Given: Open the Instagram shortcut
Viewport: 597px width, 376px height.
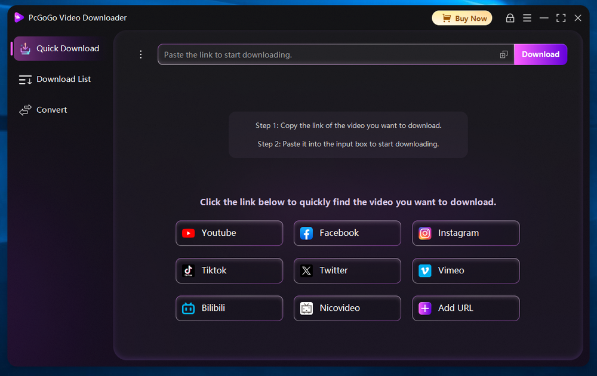Looking at the screenshot, I should click(466, 233).
